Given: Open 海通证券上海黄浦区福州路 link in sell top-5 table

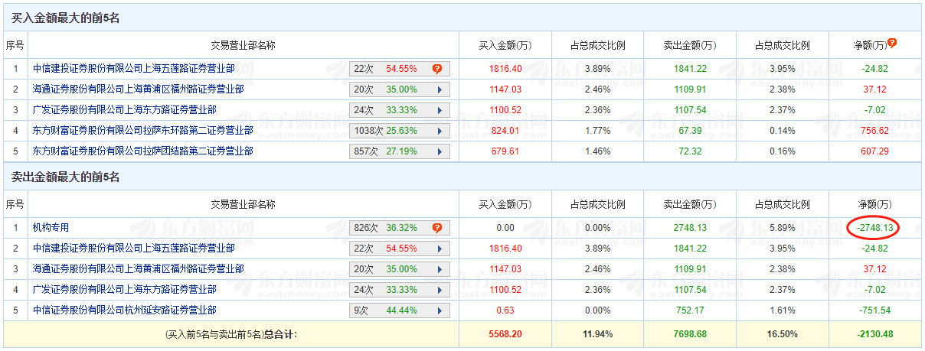Looking at the screenshot, I should pyautogui.click(x=139, y=269).
